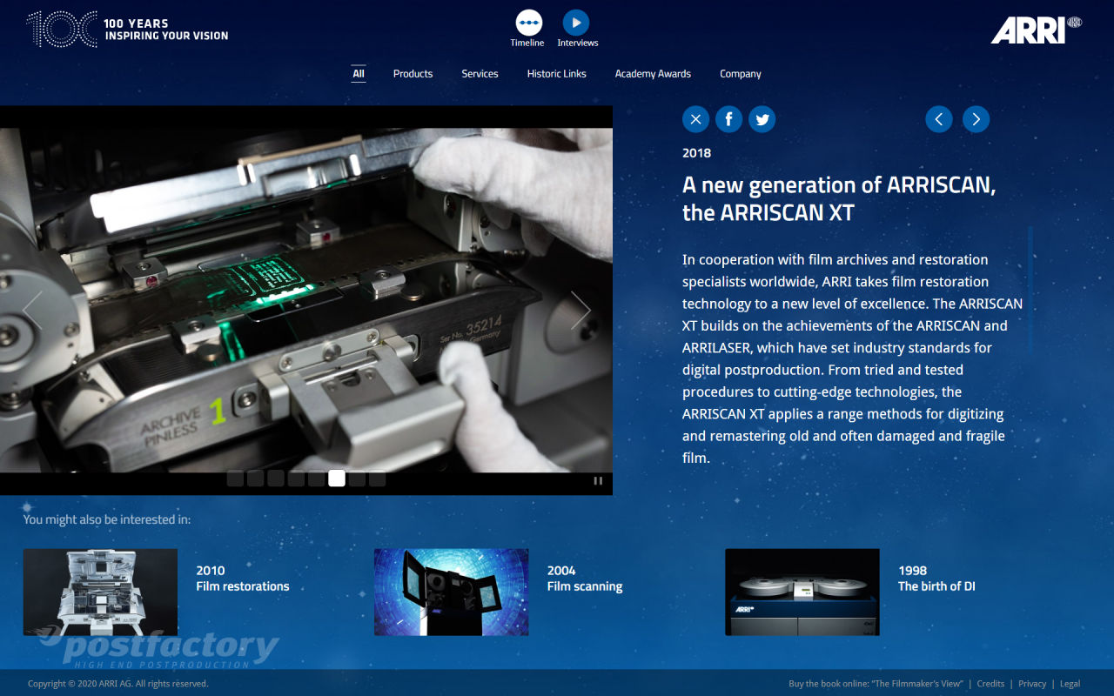Screen dimensions: 1114x696
Task: Select the Academy Awards filter tab
Action: point(653,74)
